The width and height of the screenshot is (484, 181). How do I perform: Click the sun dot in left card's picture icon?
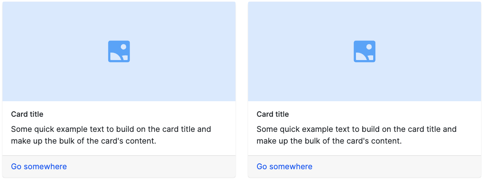point(124,47)
